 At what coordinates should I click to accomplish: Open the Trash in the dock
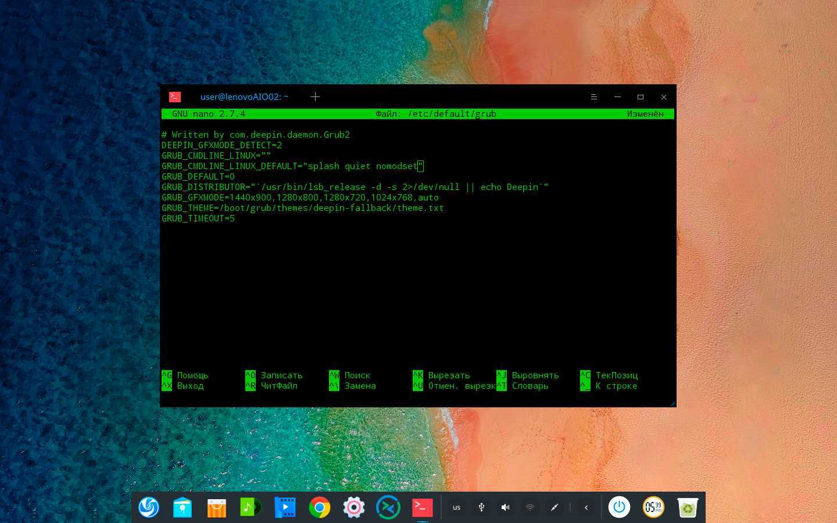(688, 507)
